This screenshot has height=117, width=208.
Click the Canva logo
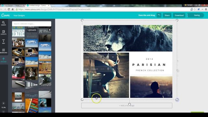[x=6, y=15]
